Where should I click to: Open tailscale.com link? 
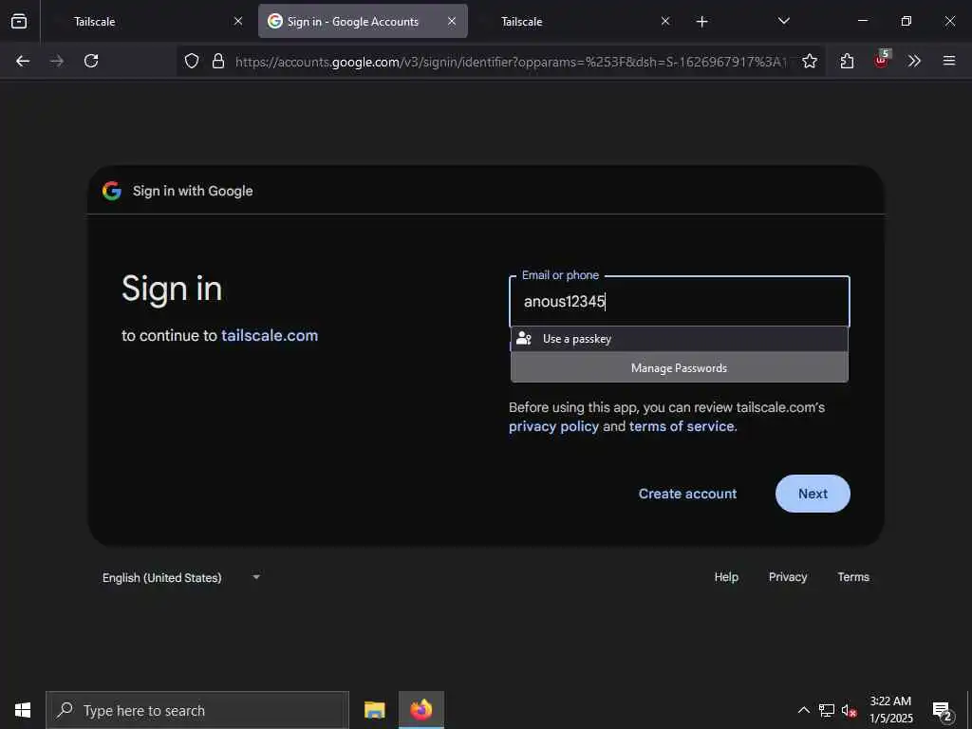click(x=270, y=335)
